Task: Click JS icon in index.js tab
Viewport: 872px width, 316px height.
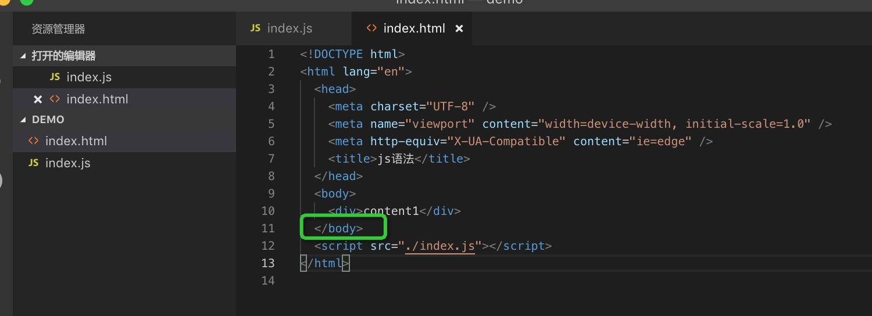Action: pyautogui.click(x=255, y=28)
